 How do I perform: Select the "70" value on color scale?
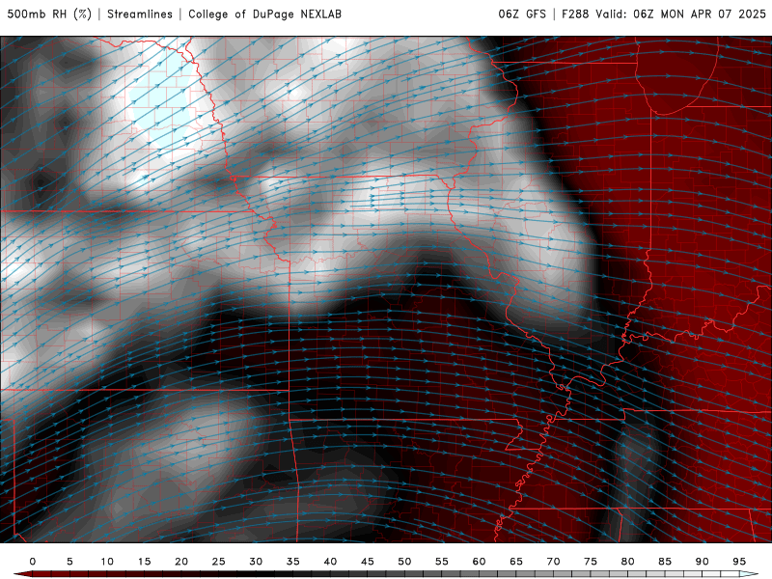click(553, 562)
